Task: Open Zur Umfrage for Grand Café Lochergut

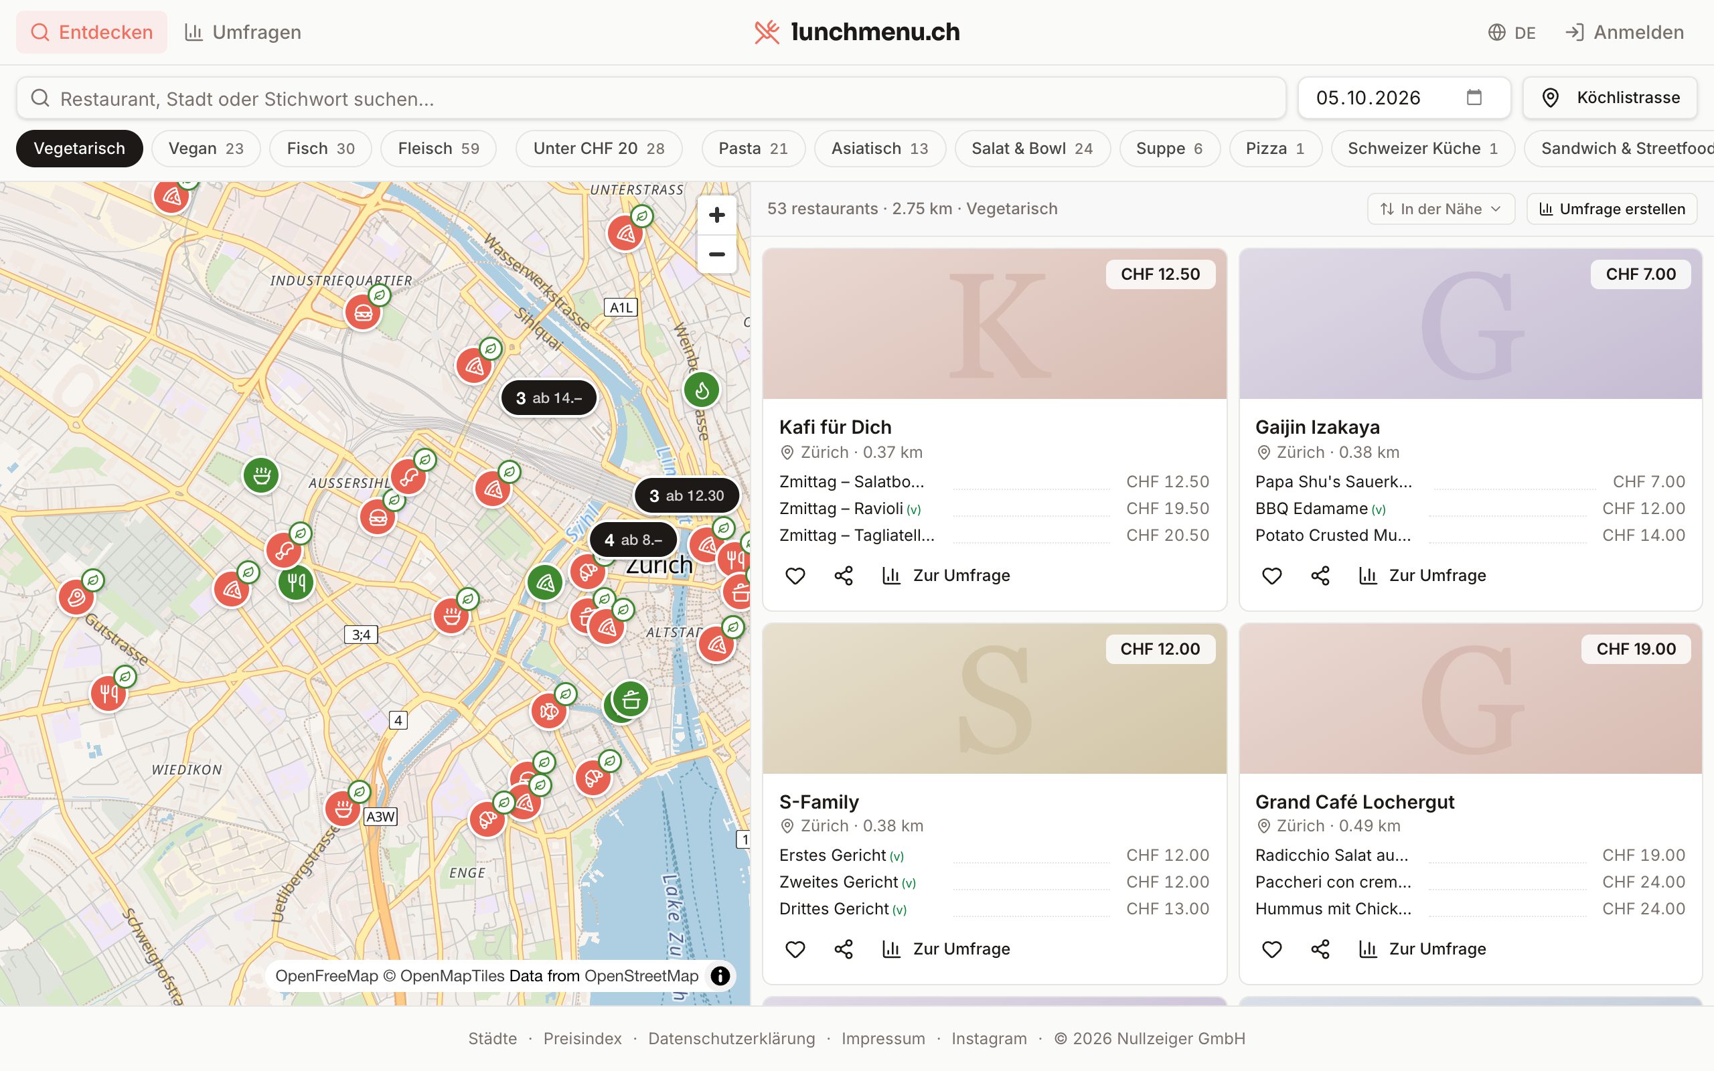Action: (x=1421, y=949)
